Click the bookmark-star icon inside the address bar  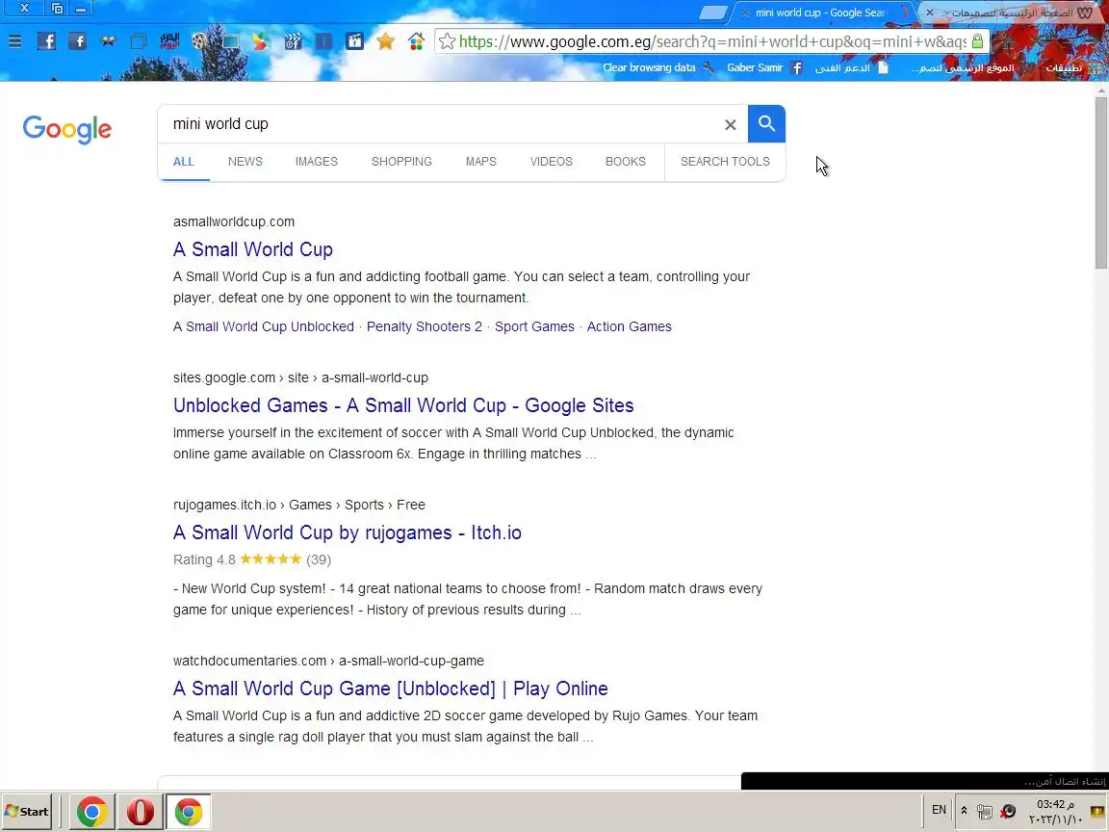447,41
